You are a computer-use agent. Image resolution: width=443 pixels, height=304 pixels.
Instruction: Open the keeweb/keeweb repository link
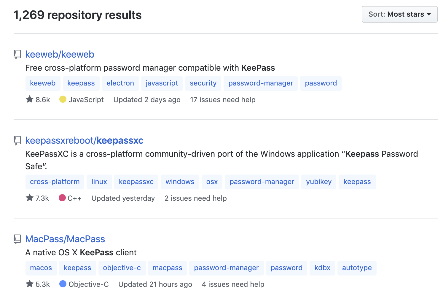click(60, 54)
